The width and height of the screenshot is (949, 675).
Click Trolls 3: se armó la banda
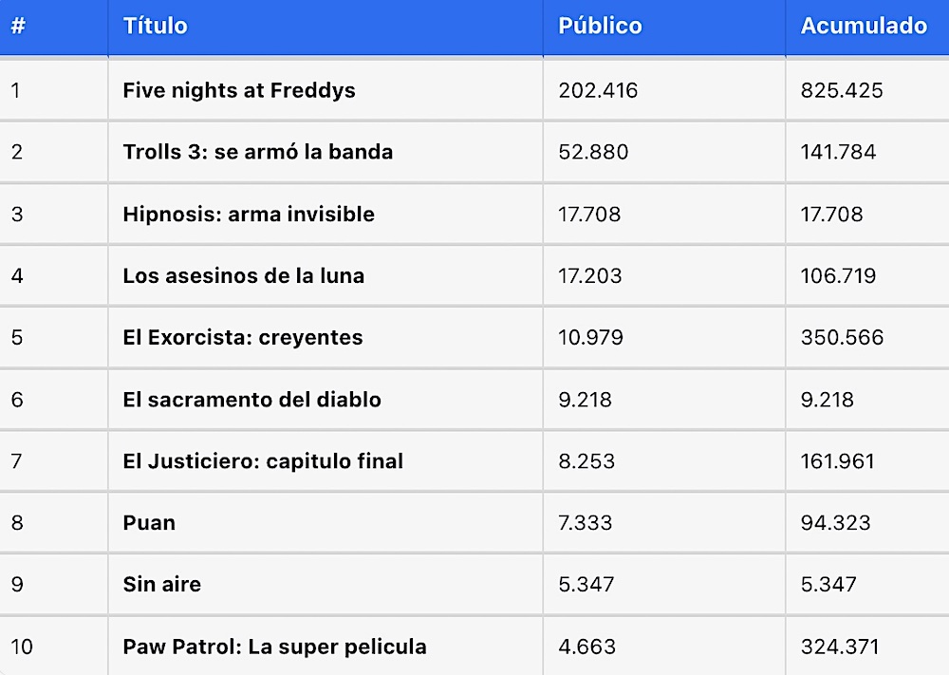(x=257, y=152)
